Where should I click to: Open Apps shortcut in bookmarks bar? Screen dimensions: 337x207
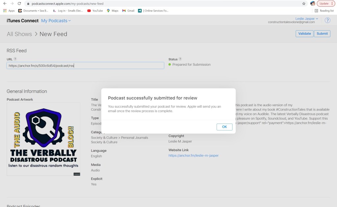9,11
